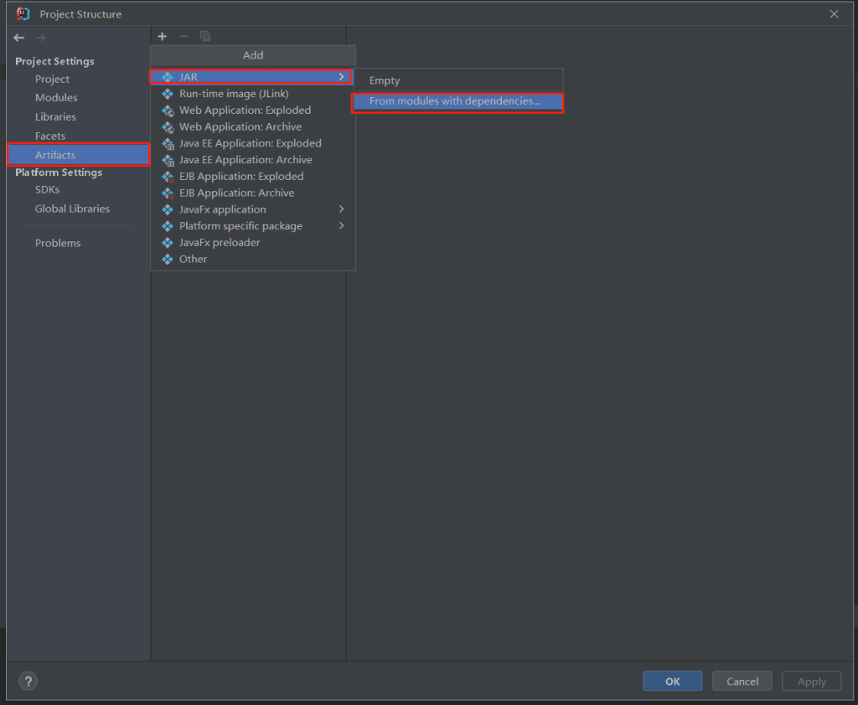Click the IntelliJ logo in title bar

pos(23,13)
